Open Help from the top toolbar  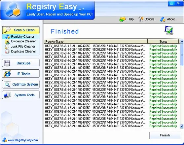point(127,19)
